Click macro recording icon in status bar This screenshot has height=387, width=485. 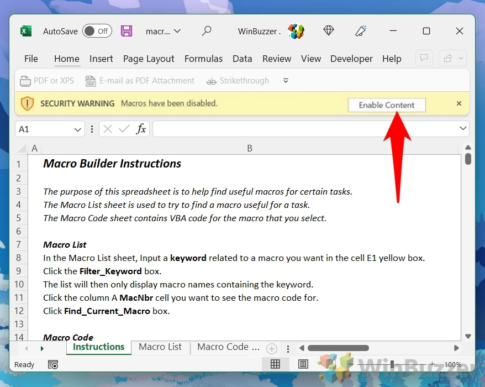[x=53, y=364]
